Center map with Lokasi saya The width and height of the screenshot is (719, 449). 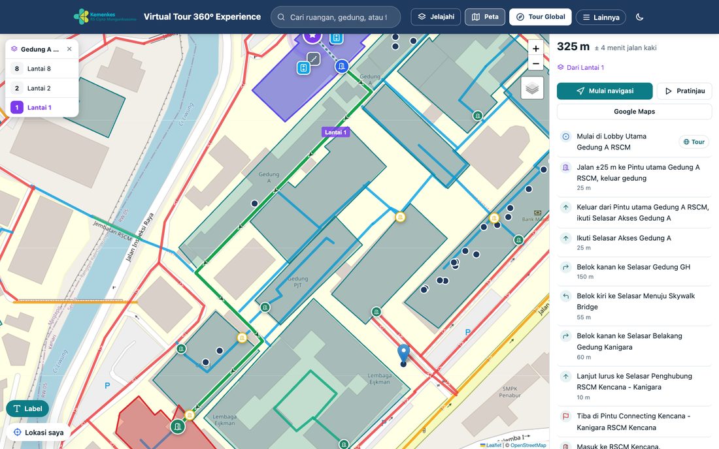click(x=39, y=433)
